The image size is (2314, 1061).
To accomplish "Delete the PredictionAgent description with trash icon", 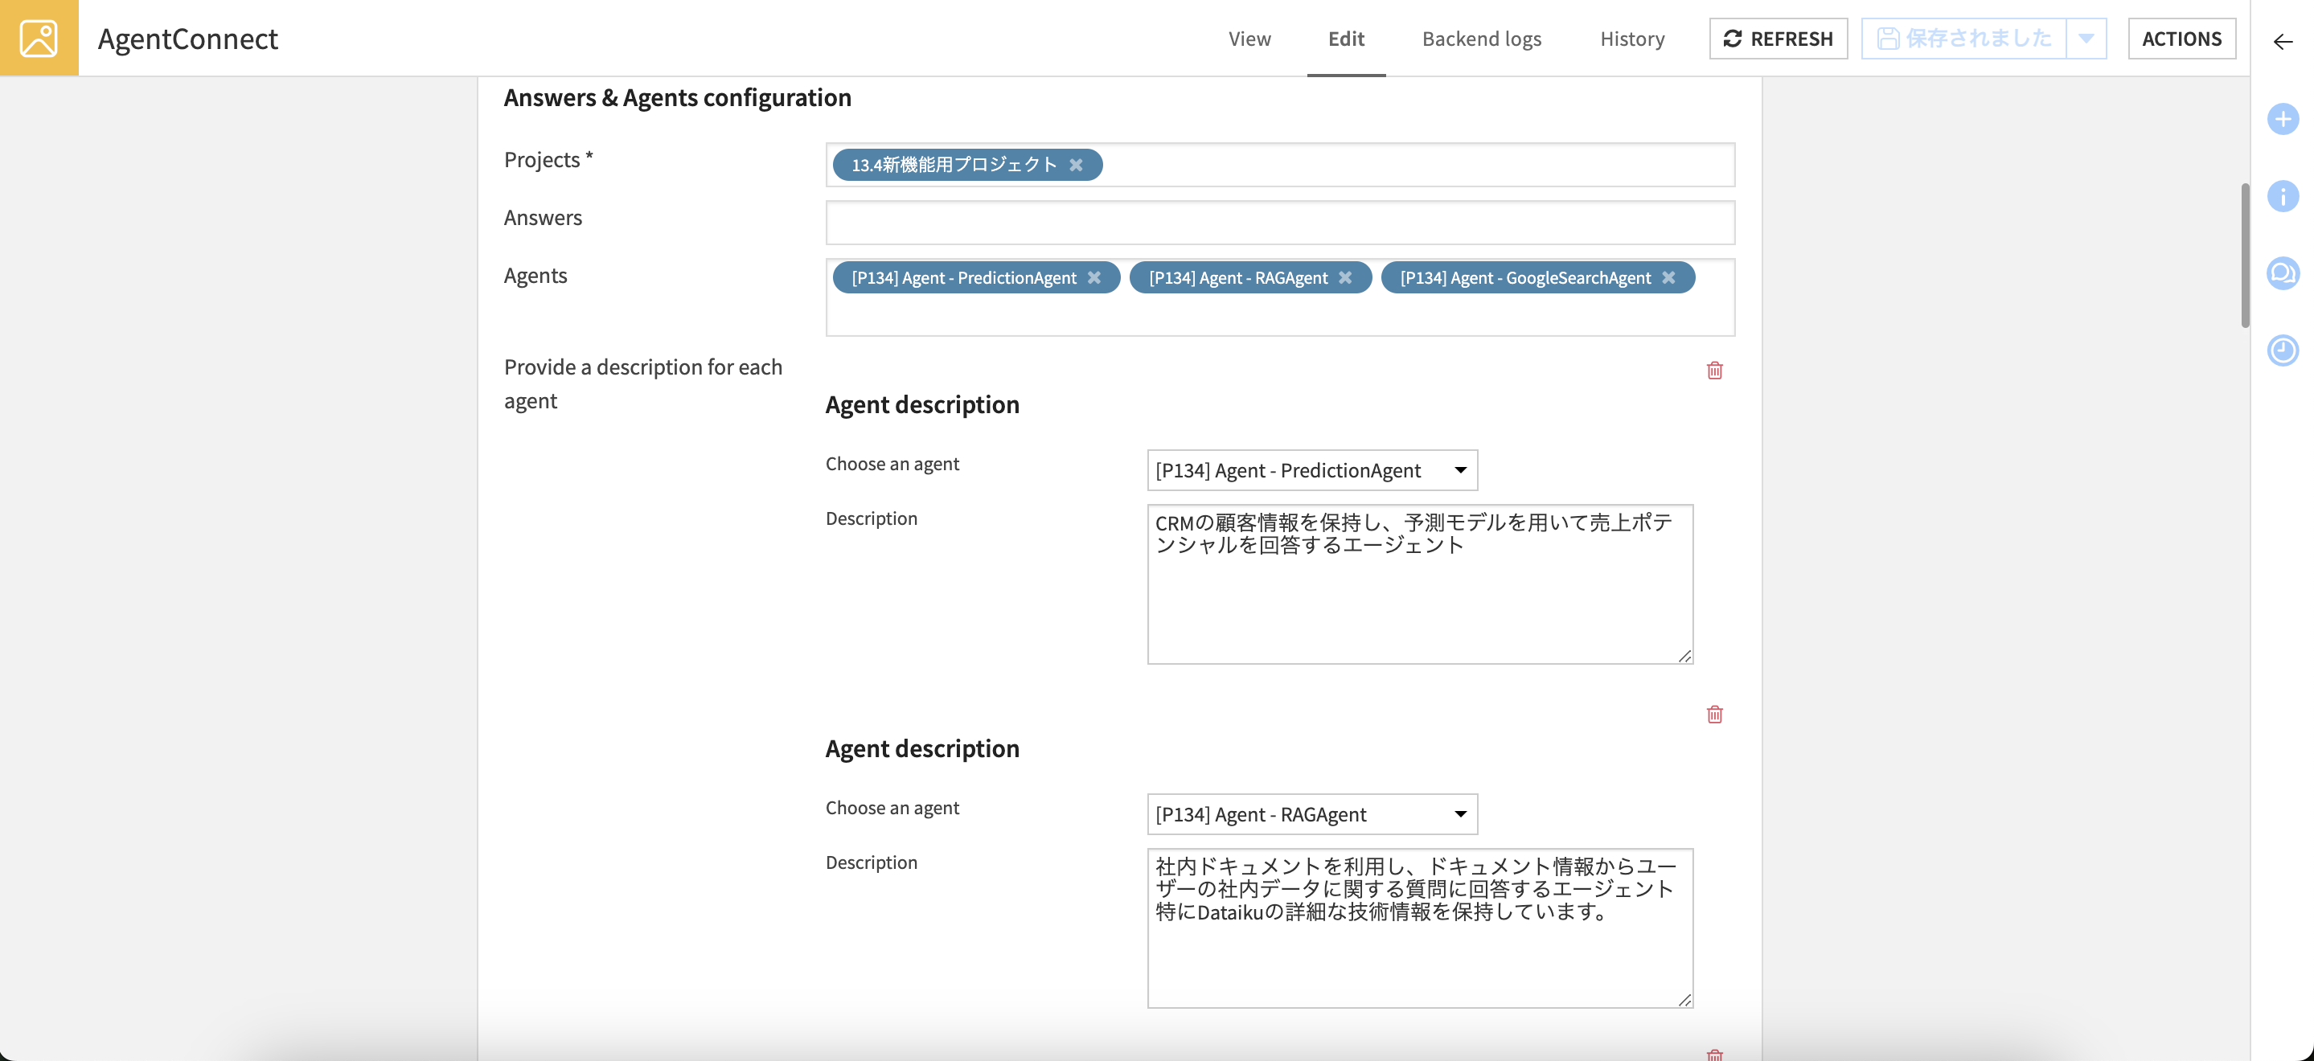I will point(1714,370).
